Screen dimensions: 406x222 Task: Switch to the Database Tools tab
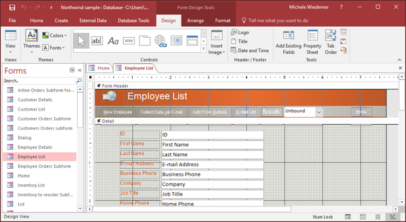pyautogui.click(x=133, y=21)
